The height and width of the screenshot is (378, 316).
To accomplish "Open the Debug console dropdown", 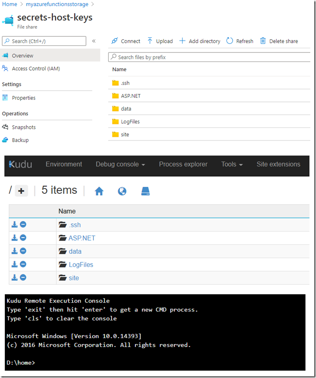I will 120,164.
